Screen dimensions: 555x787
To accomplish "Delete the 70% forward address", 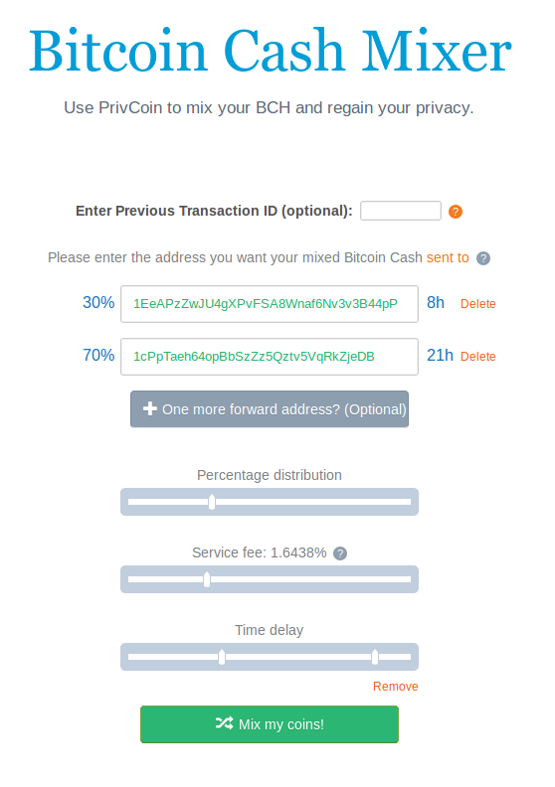I will point(477,357).
